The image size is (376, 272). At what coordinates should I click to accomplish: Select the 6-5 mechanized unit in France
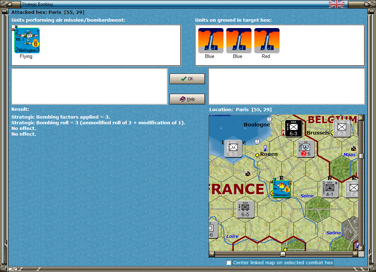point(245,210)
